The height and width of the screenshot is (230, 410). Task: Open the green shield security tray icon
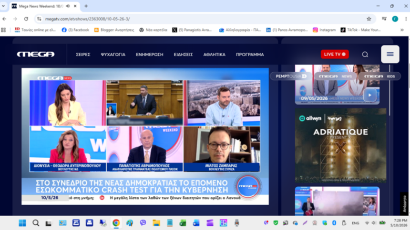tap(276, 223)
